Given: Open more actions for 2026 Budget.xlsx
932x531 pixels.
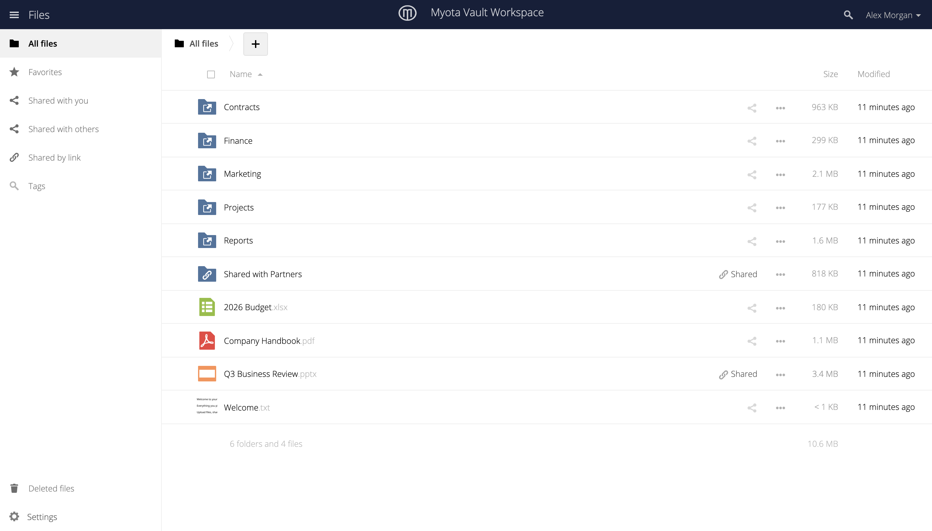Looking at the screenshot, I should [x=780, y=308].
